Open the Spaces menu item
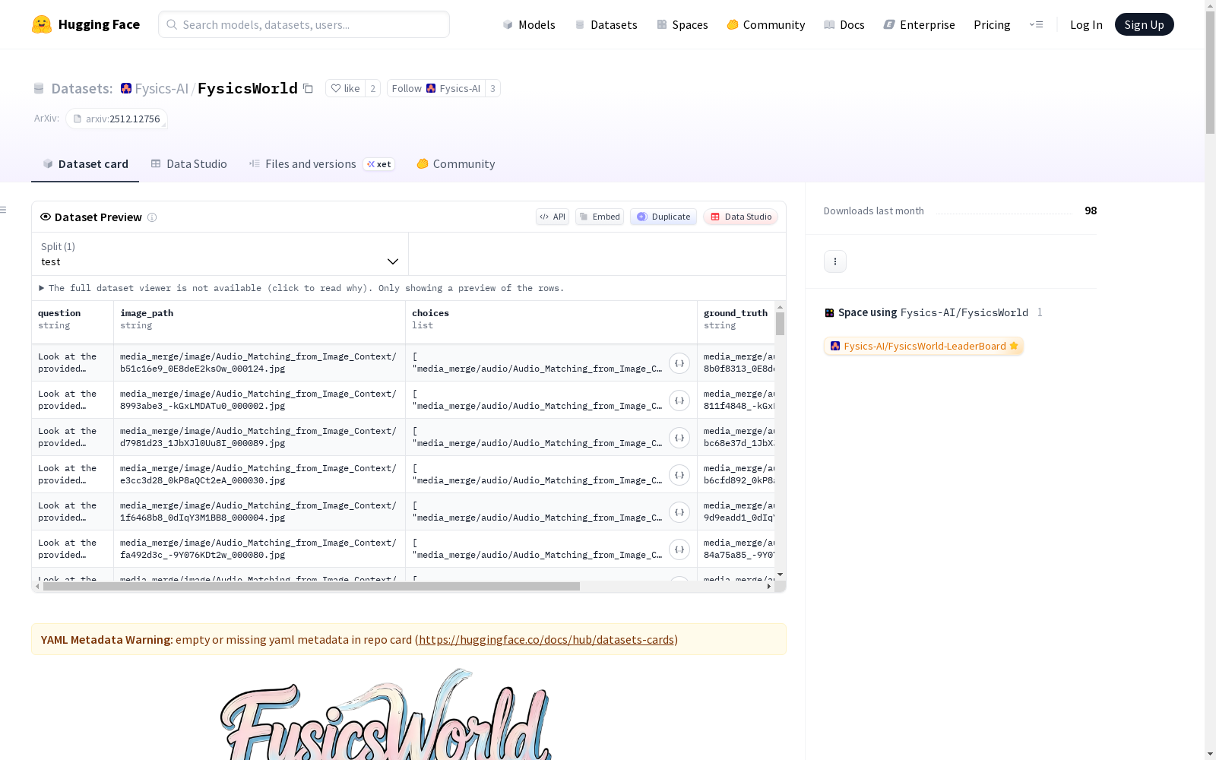This screenshot has height=760, width=1216. click(682, 24)
